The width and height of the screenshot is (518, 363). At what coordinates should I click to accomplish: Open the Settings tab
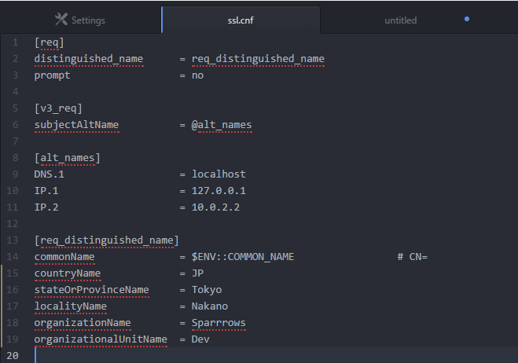coord(80,20)
